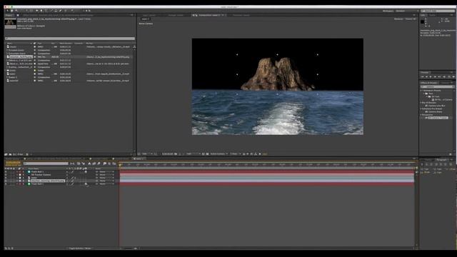This screenshot has width=457, height=257.
Task: Hide the cyan Track Null layer eye
Action: 5,171
